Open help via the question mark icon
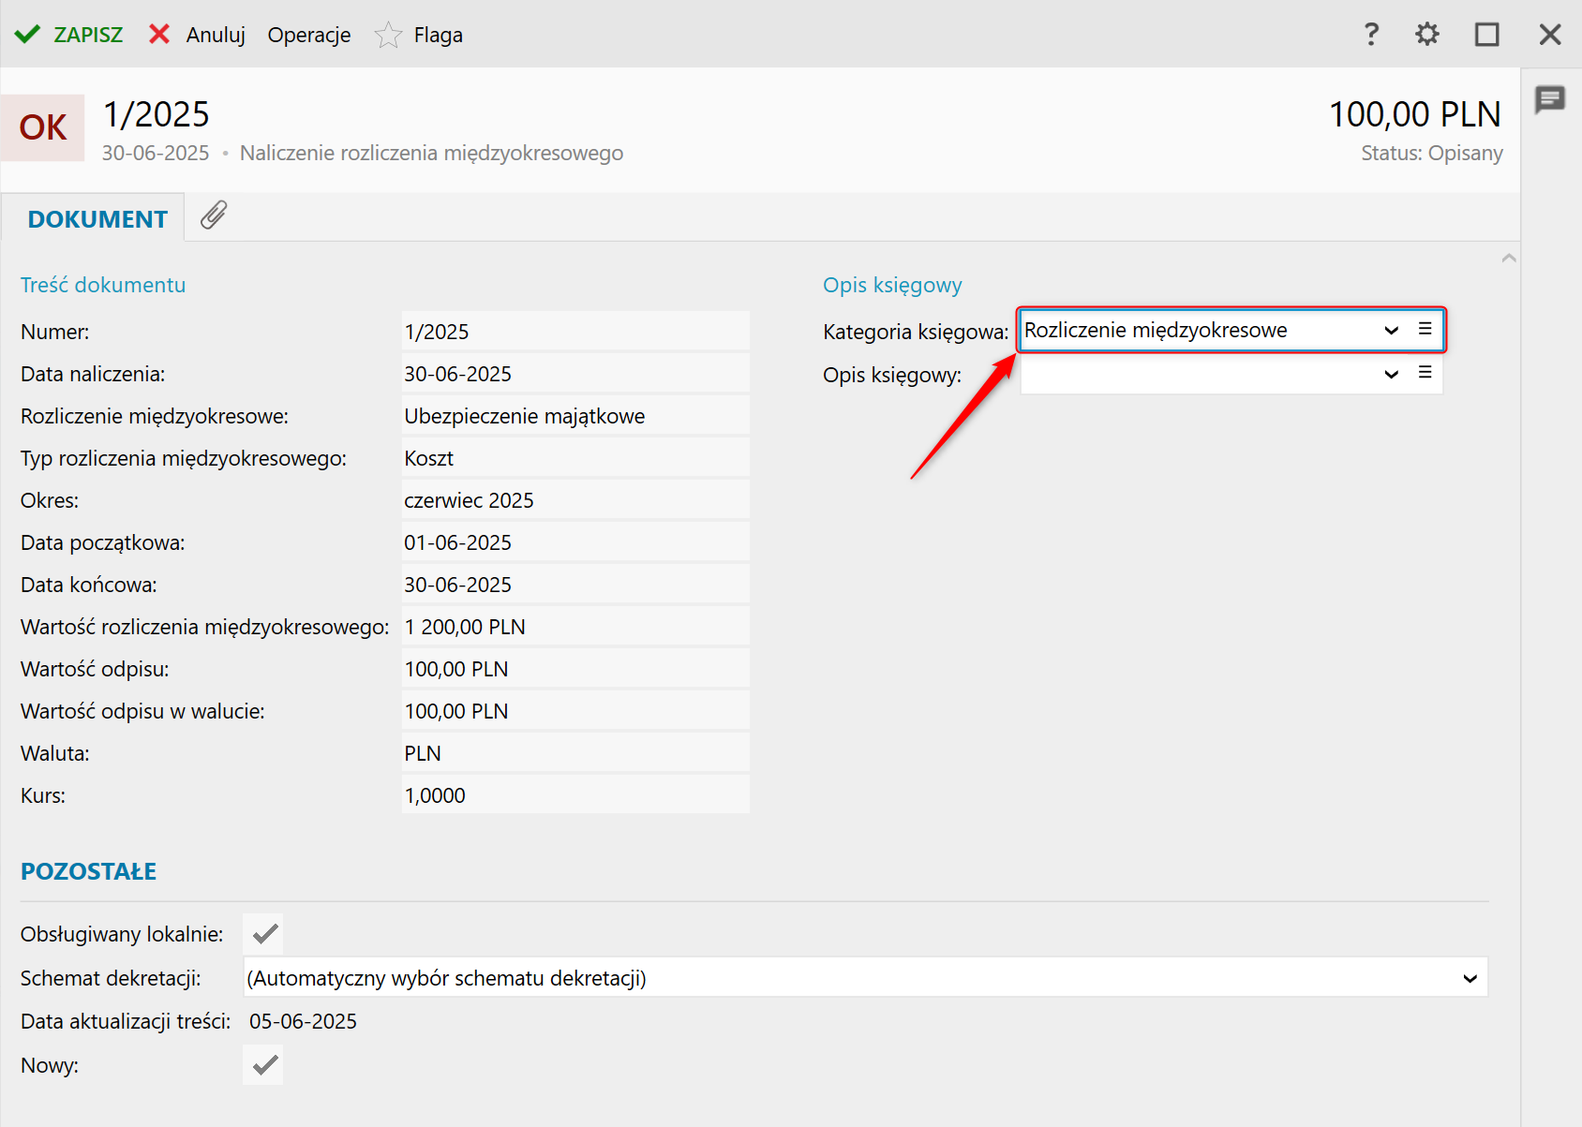Viewport: 1582px width, 1127px height. [x=1371, y=36]
